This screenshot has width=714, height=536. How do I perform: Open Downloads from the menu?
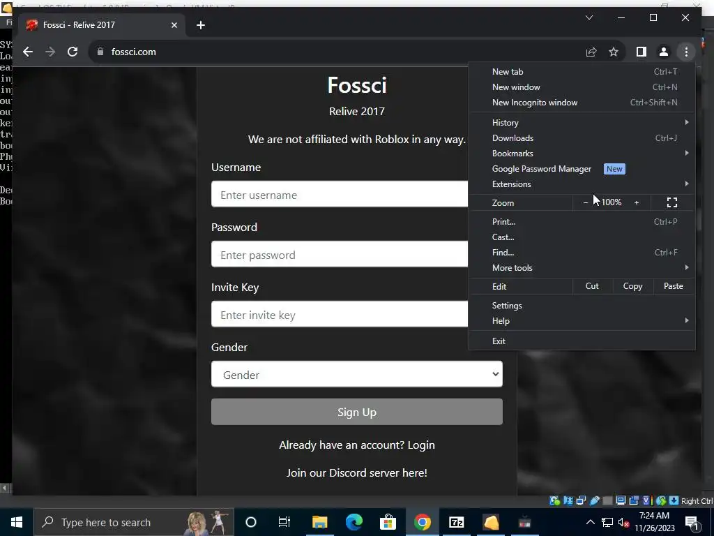582,138
